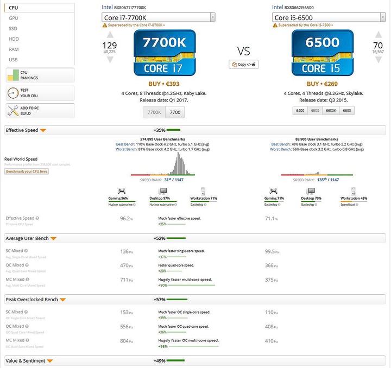Click the i7-7700K Gaming 96% gamepad icon
391x368 pixels.
point(122,191)
